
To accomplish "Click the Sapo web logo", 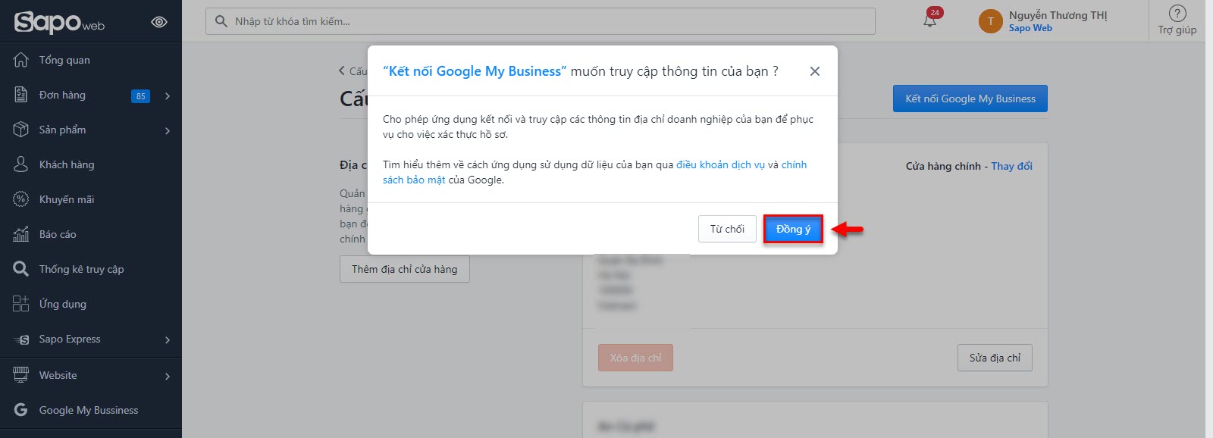I will 59,22.
